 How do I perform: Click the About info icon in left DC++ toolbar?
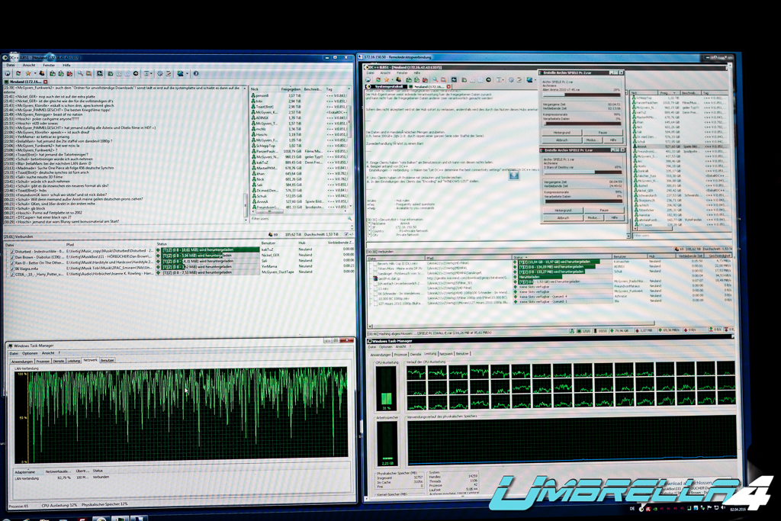[x=196, y=74]
